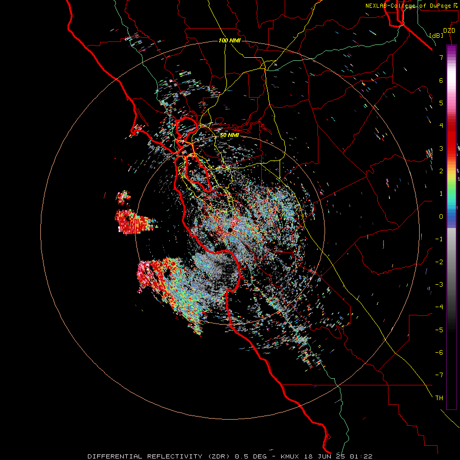The width and height of the screenshot is (460, 460).
Task: Click the "-2" value on the dB scale
Action: (439, 262)
